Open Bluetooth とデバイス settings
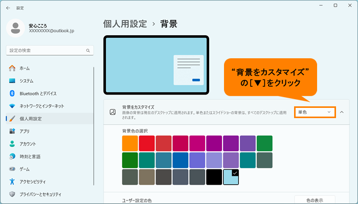The width and height of the screenshot is (358, 204). pos(49,94)
